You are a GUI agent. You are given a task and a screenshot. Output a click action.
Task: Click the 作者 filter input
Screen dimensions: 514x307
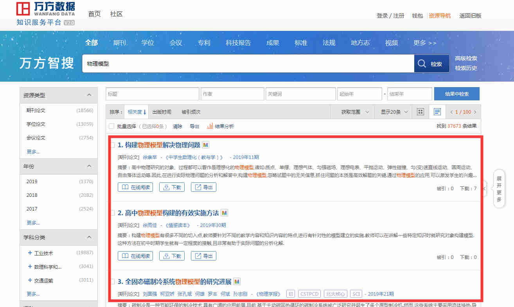pyautogui.click(x=232, y=94)
